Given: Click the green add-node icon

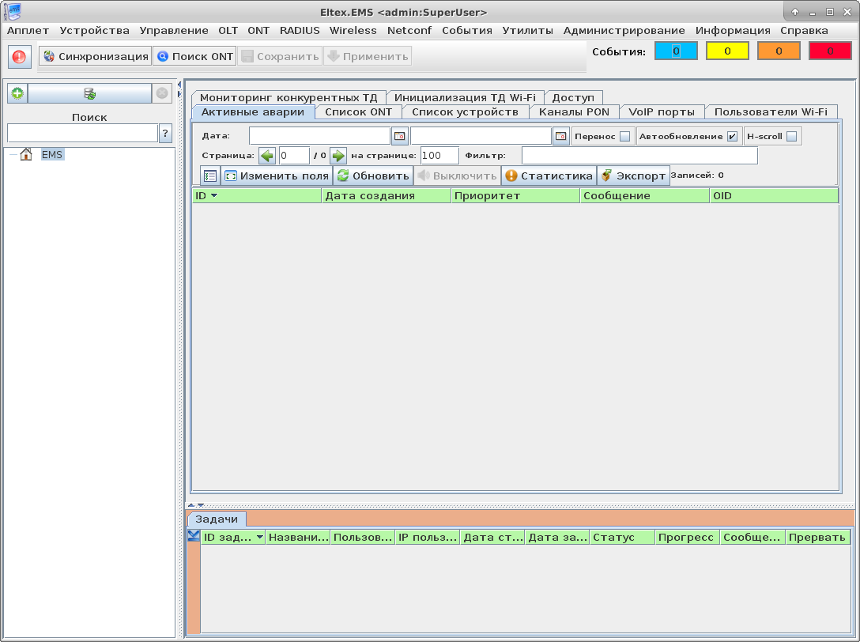Looking at the screenshot, I should 17,93.
